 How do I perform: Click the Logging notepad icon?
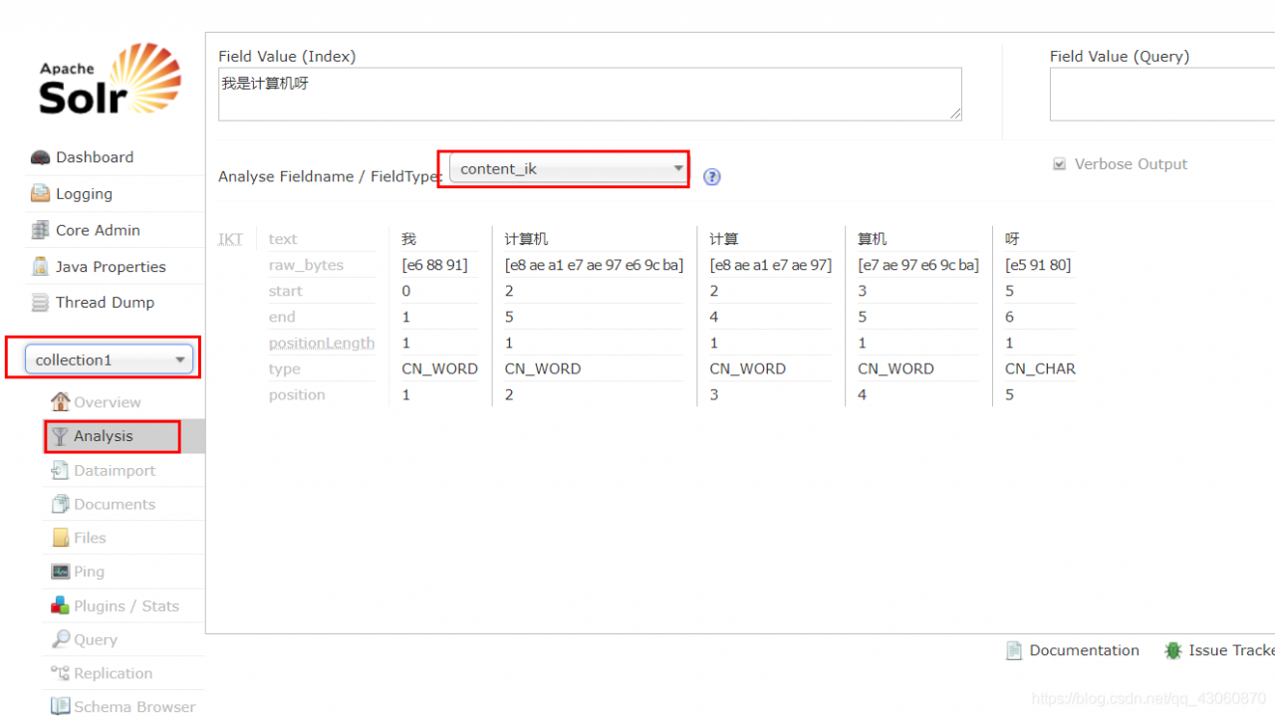[40, 194]
